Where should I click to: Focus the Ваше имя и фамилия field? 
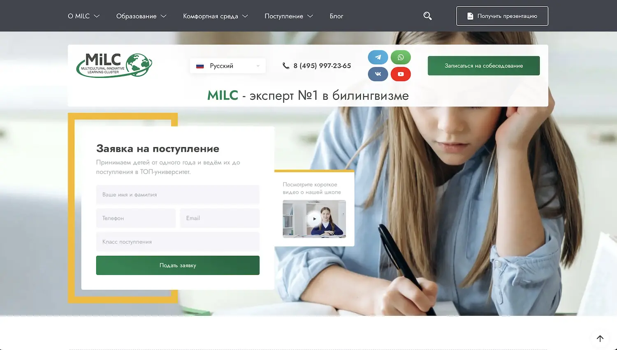178,195
